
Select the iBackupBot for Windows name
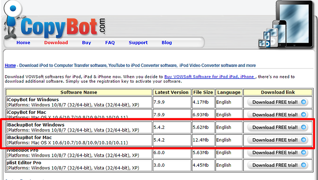pos(35,125)
